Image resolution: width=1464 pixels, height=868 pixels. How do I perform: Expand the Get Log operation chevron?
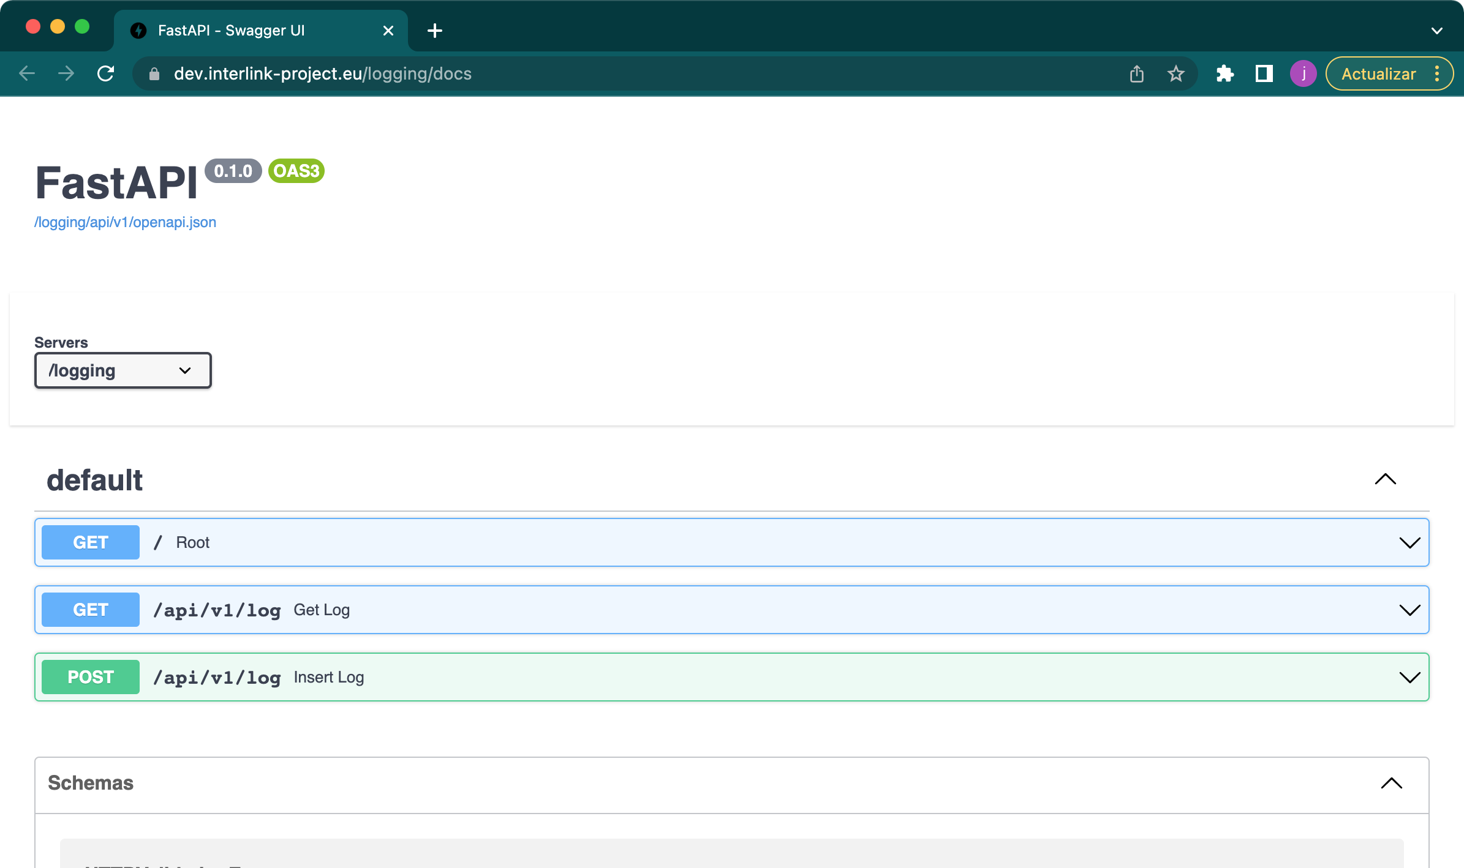click(1410, 610)
